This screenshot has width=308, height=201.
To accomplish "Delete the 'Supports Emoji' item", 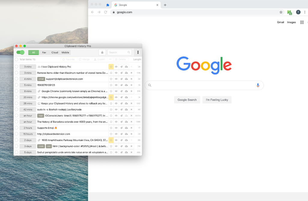I will coord(131,128).
